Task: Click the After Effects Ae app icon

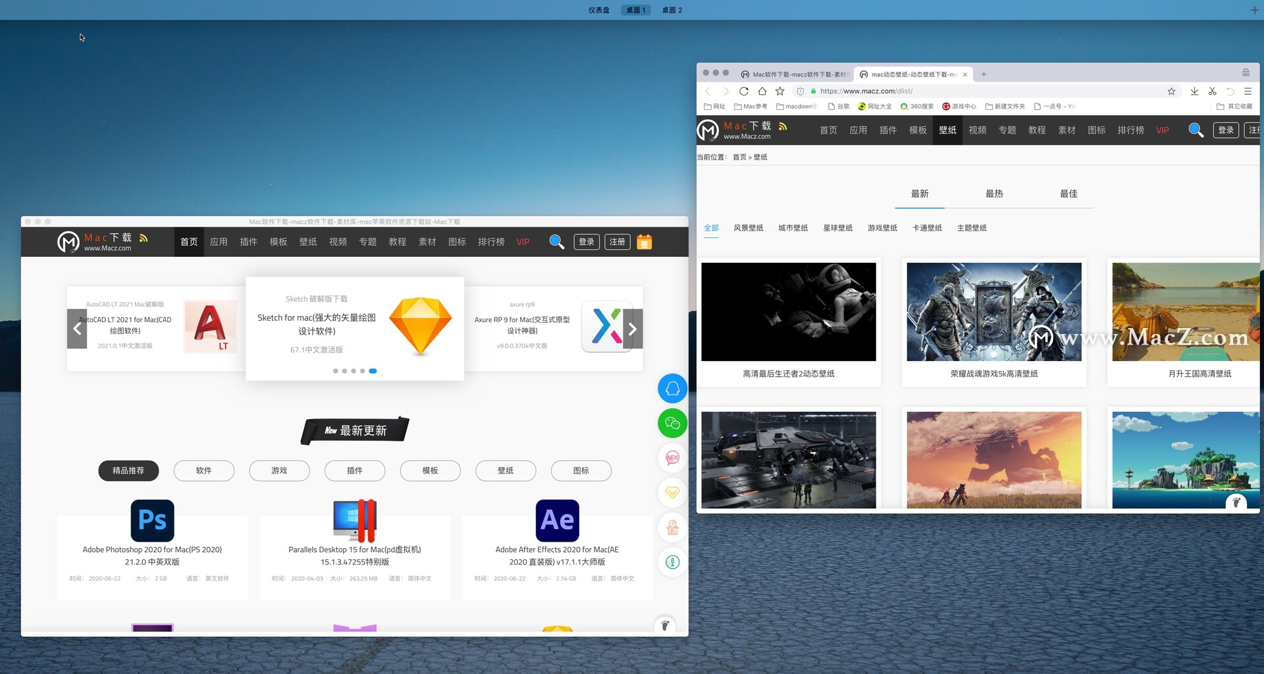Action: point(558,520)
